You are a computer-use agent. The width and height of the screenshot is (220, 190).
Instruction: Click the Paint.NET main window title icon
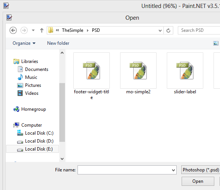(6, 6)
